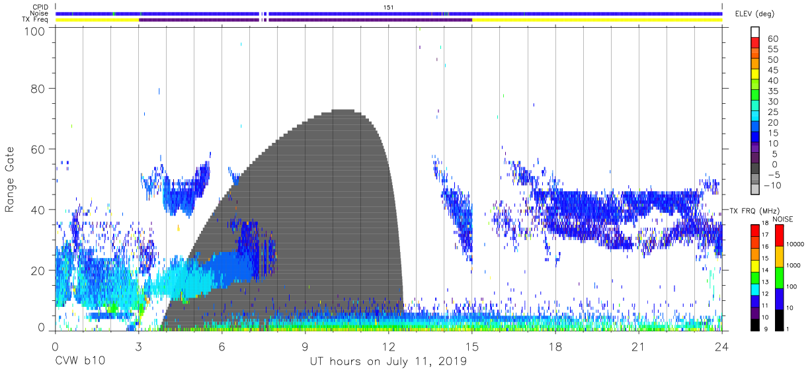Click the '9' tick on the UT hours axis
Viewport: 812px width, 375px height.
pyautogui.click(x=305, y=346)
